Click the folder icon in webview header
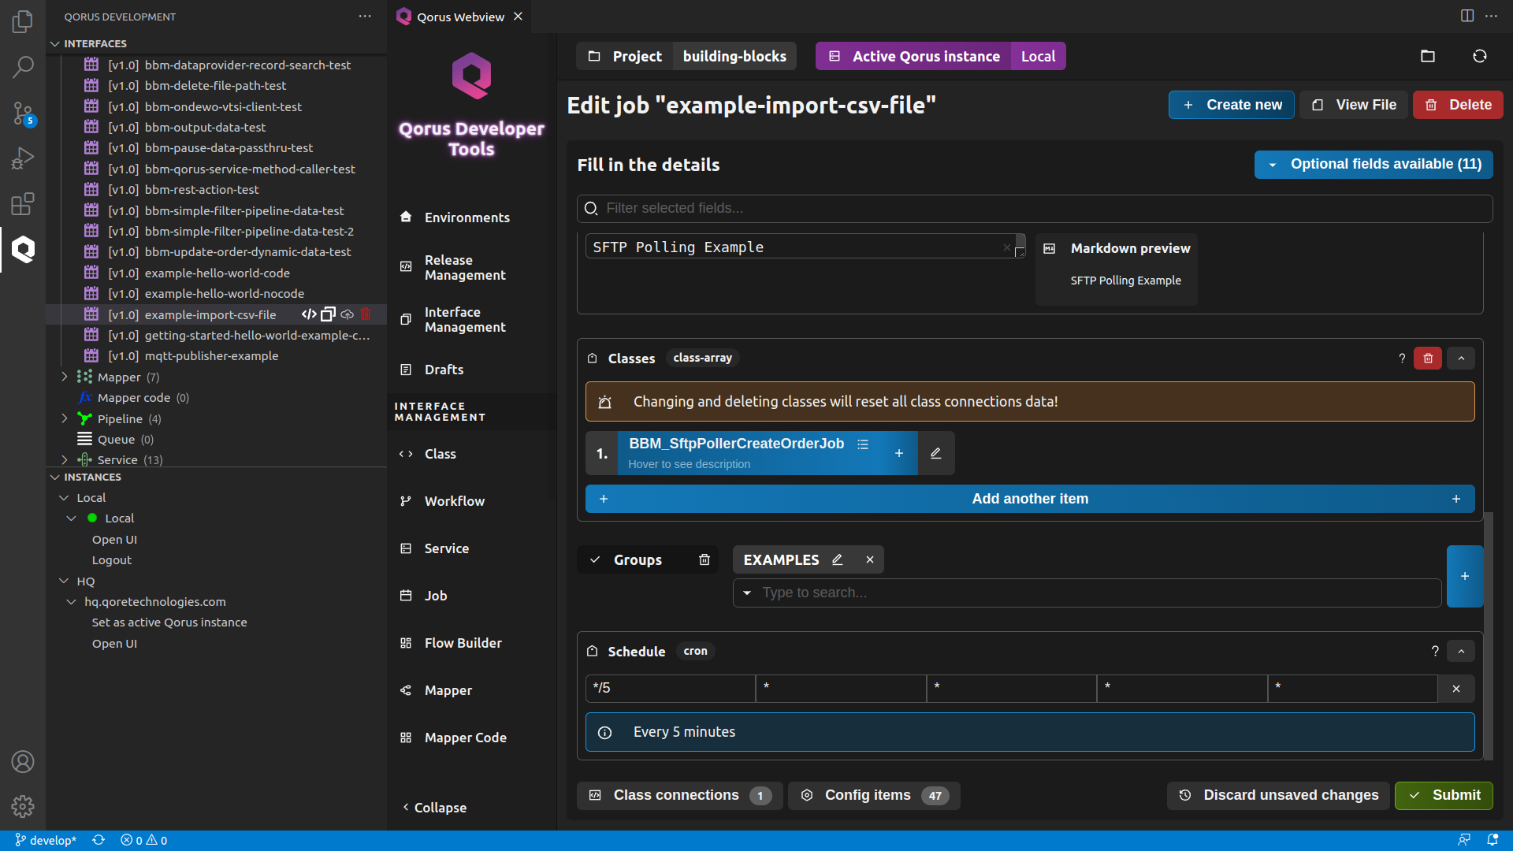Image resolution: width=1513 pixels, height=851 pixels. [x=1428, y=56]
